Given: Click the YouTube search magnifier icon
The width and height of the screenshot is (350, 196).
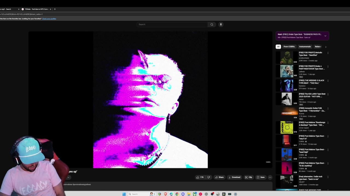Looking at the screenshot, I should click(212, 24).
